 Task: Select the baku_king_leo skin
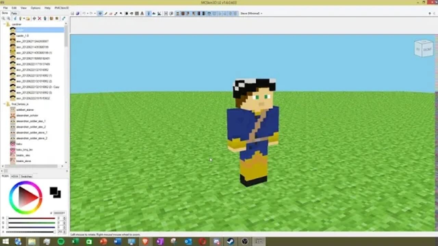tap(24, 150)
